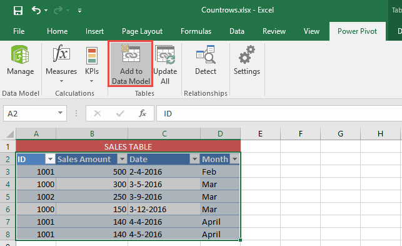Open the KPIs menu
This screenshot has height=246, width=402.
click(92, 63)
